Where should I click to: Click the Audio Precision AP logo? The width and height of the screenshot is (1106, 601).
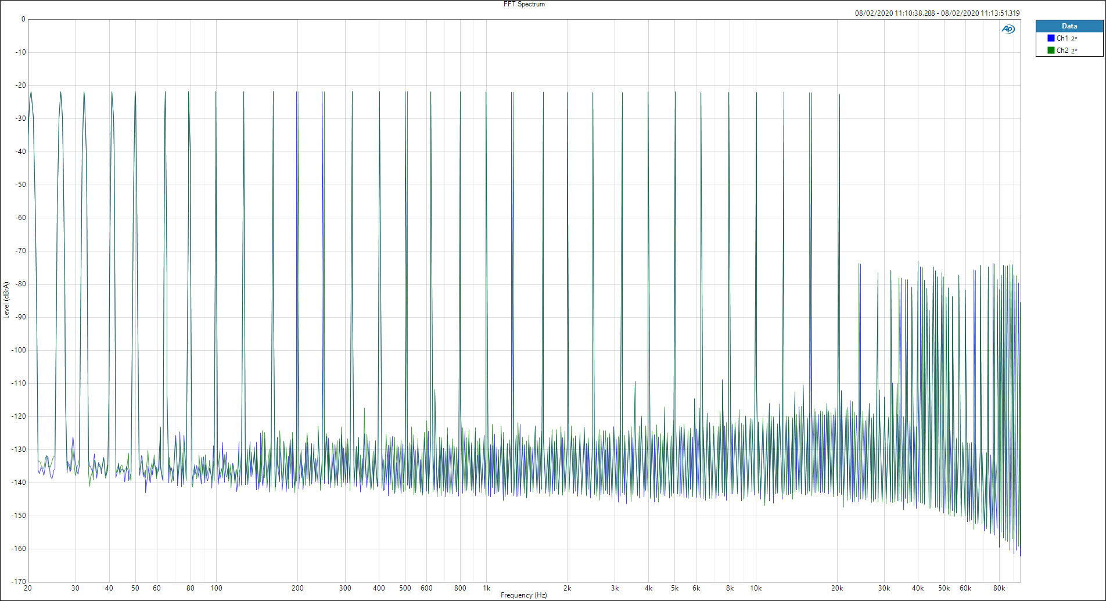click(1008, 29)
